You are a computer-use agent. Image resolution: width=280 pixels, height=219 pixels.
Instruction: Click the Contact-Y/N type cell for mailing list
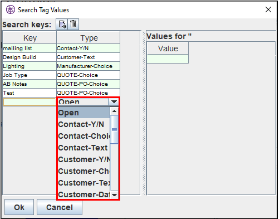point(89,48)
